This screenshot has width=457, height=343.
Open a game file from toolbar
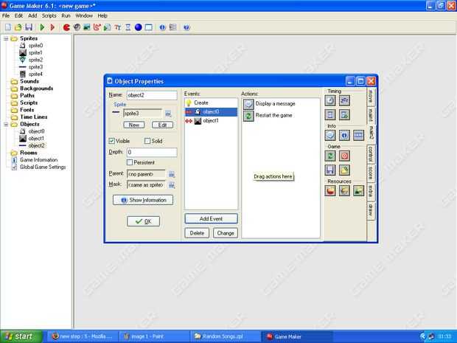click(x=18, y=27)
